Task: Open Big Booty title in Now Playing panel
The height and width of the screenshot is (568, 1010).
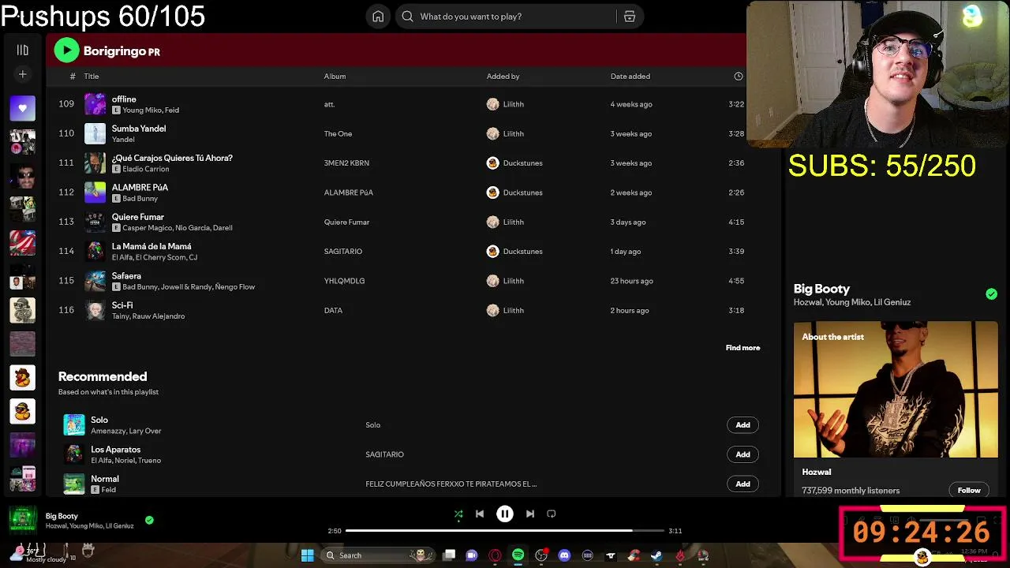Action: point(821,289)
